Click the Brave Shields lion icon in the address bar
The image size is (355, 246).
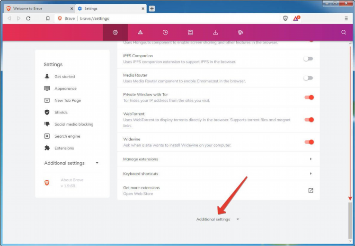[x=285, y=18]
